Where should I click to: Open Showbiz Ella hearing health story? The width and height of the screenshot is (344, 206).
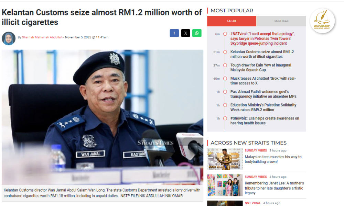(265, 121)
